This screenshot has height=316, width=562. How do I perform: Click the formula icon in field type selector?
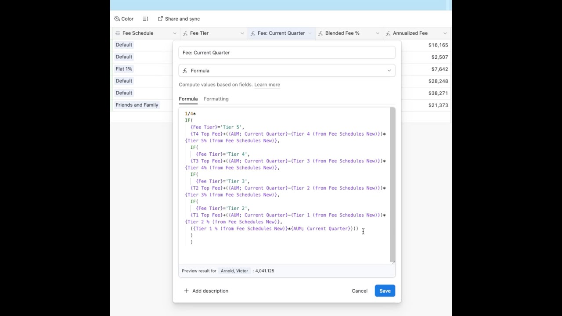[185, 71]
